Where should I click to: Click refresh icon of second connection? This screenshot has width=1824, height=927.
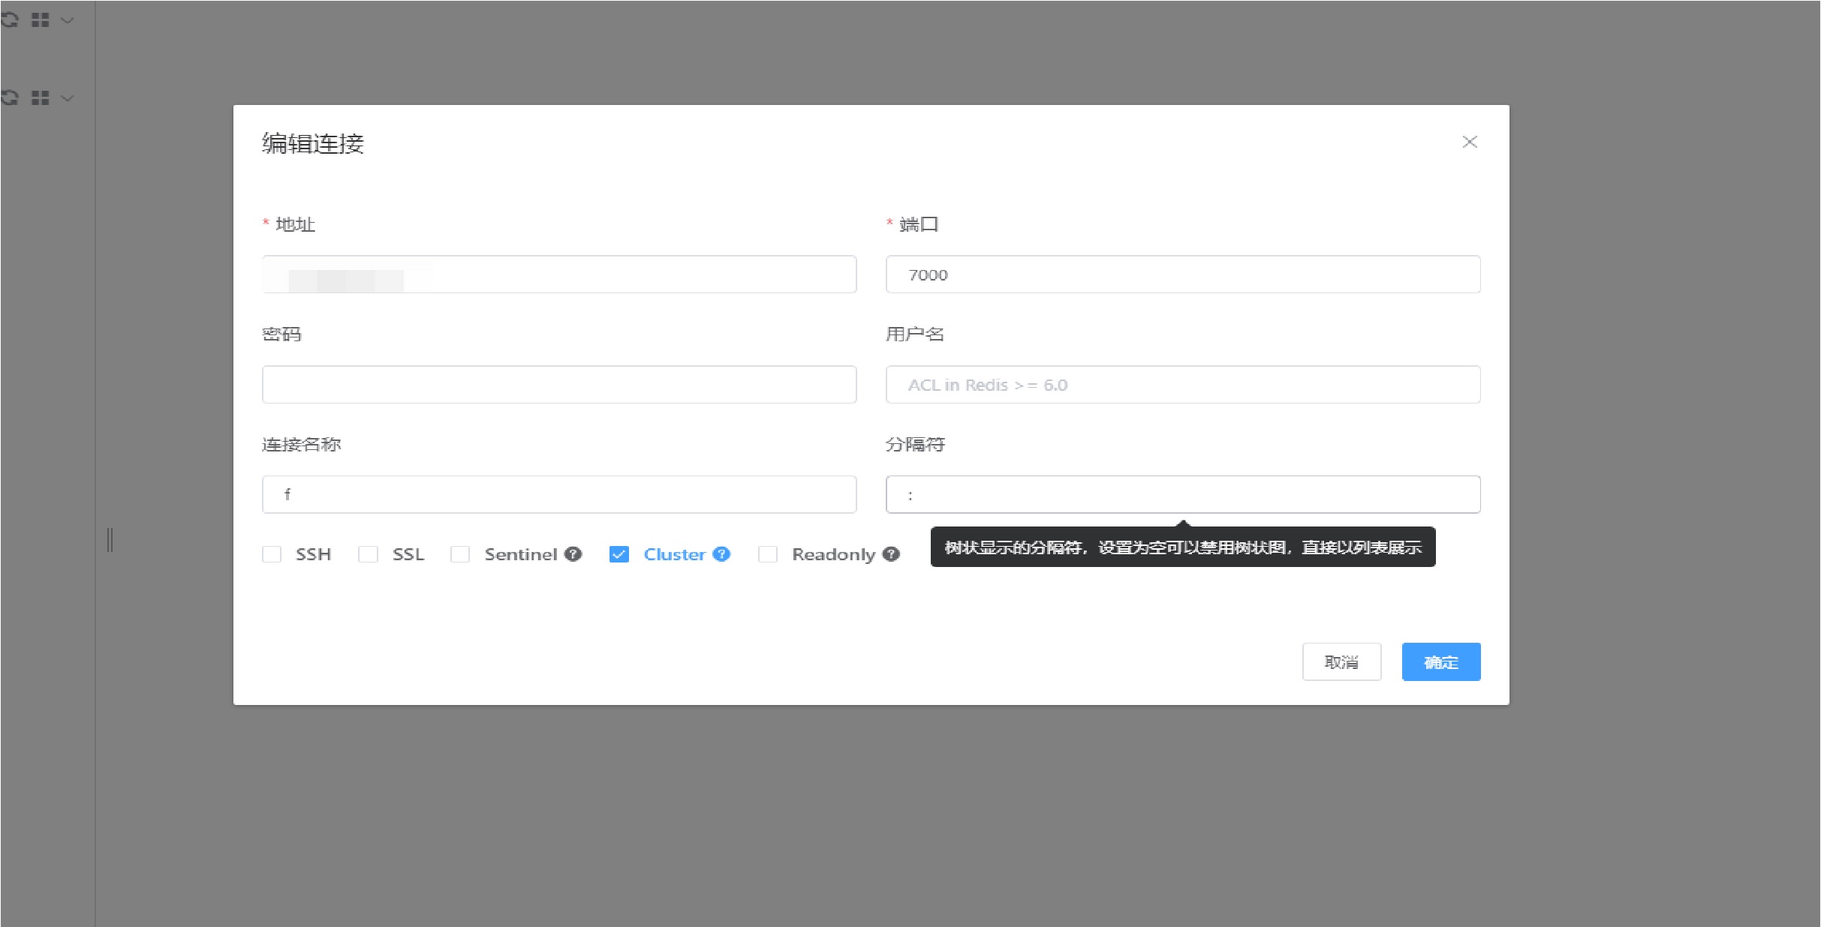9,98
